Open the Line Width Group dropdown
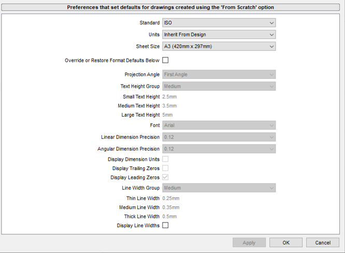The image size is (345, 253). 219,188
